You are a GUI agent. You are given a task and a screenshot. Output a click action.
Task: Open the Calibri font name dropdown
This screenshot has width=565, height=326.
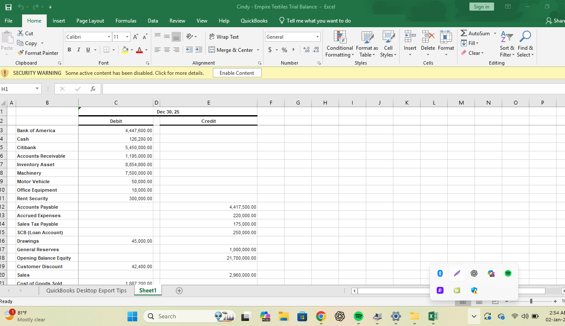point(109,37)
